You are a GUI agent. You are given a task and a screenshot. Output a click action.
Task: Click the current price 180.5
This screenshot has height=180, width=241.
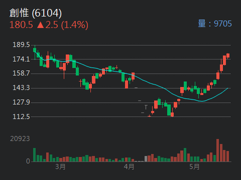(x=21, y=25)
